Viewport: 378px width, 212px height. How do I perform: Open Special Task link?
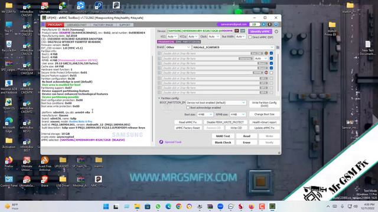tap(173, 142)
